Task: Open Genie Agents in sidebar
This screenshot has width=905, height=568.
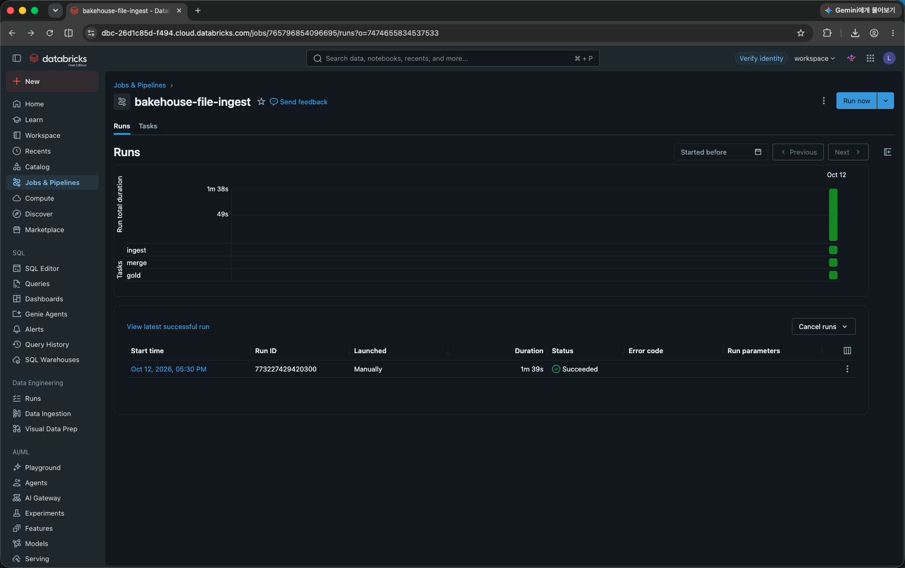Action: [x=52, y=314]
